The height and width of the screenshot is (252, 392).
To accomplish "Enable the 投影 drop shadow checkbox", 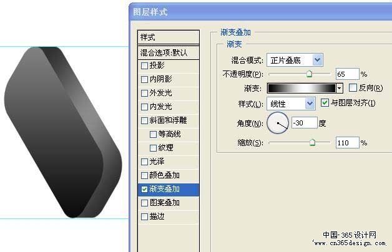I will tap(144, 65).
